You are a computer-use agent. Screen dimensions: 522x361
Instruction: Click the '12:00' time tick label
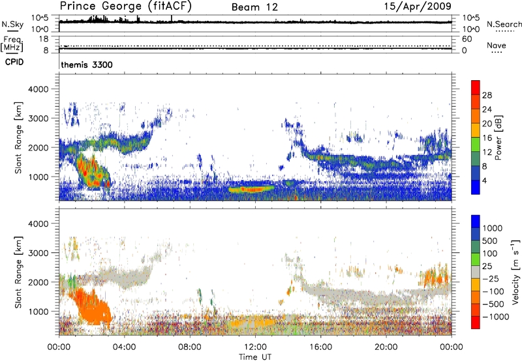(255, 347)
